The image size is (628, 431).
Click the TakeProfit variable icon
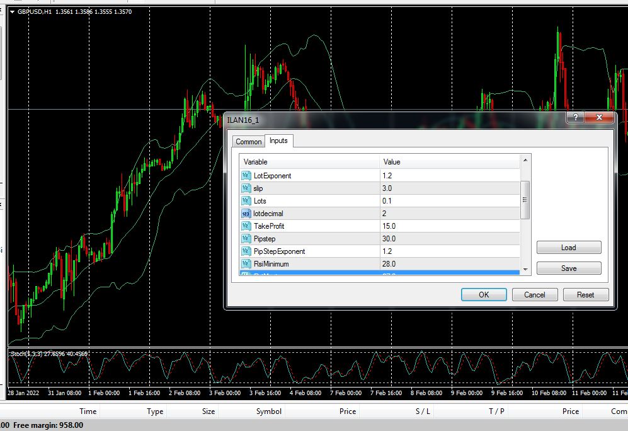click(246, 226)
